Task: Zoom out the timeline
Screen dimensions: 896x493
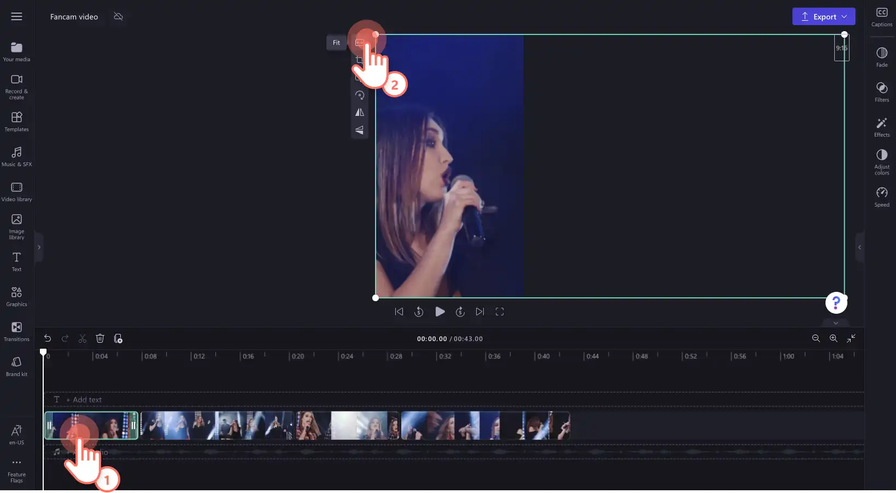Action: click(x=816, y=338)
